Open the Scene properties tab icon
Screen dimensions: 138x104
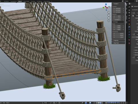tap(129, 18)
